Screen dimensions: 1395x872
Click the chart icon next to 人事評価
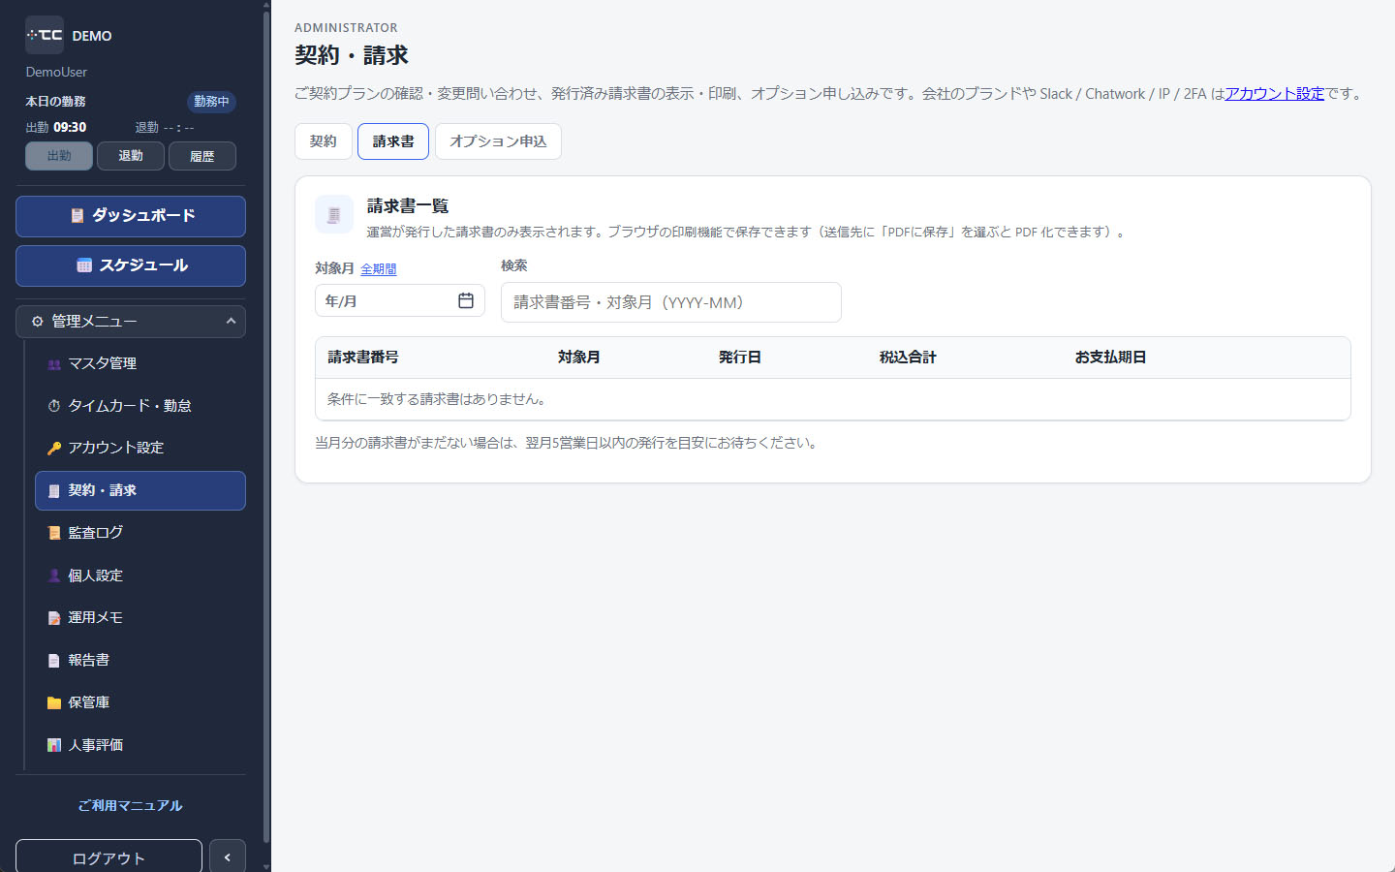click(x=54, y=745)
